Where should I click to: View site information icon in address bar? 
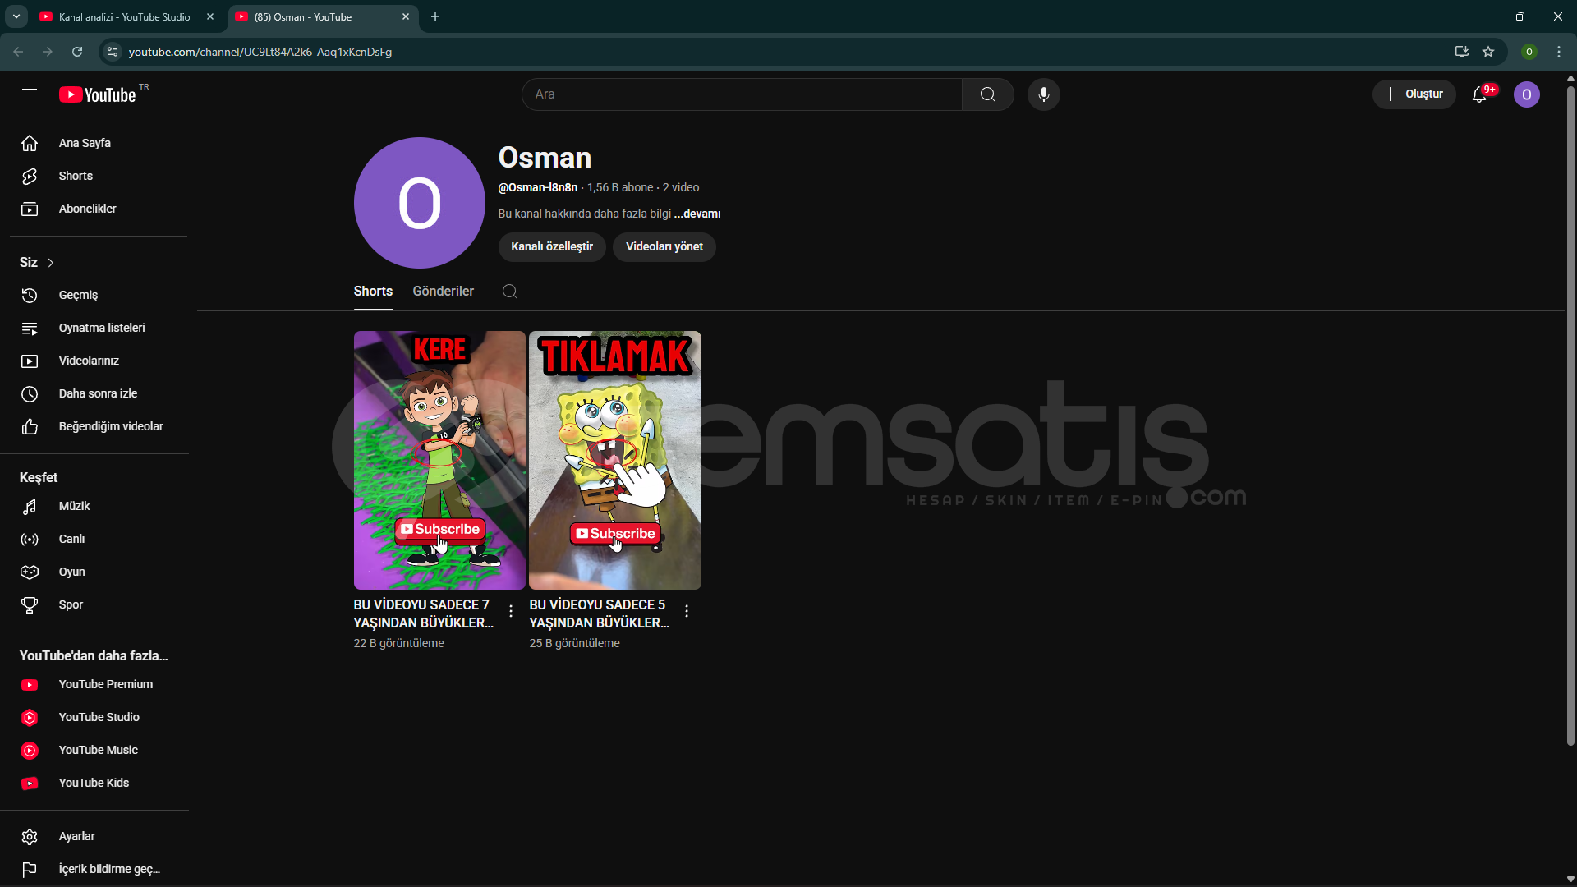pos(113,52)
